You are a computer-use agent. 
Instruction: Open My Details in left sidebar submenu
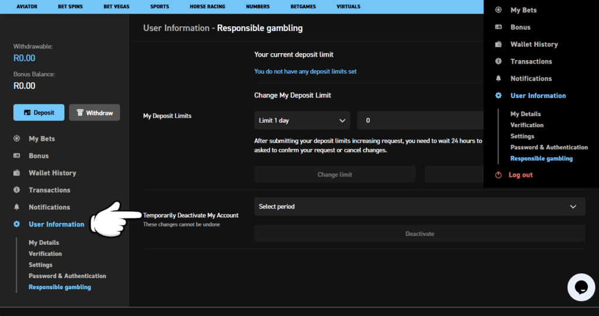(43, 243)
